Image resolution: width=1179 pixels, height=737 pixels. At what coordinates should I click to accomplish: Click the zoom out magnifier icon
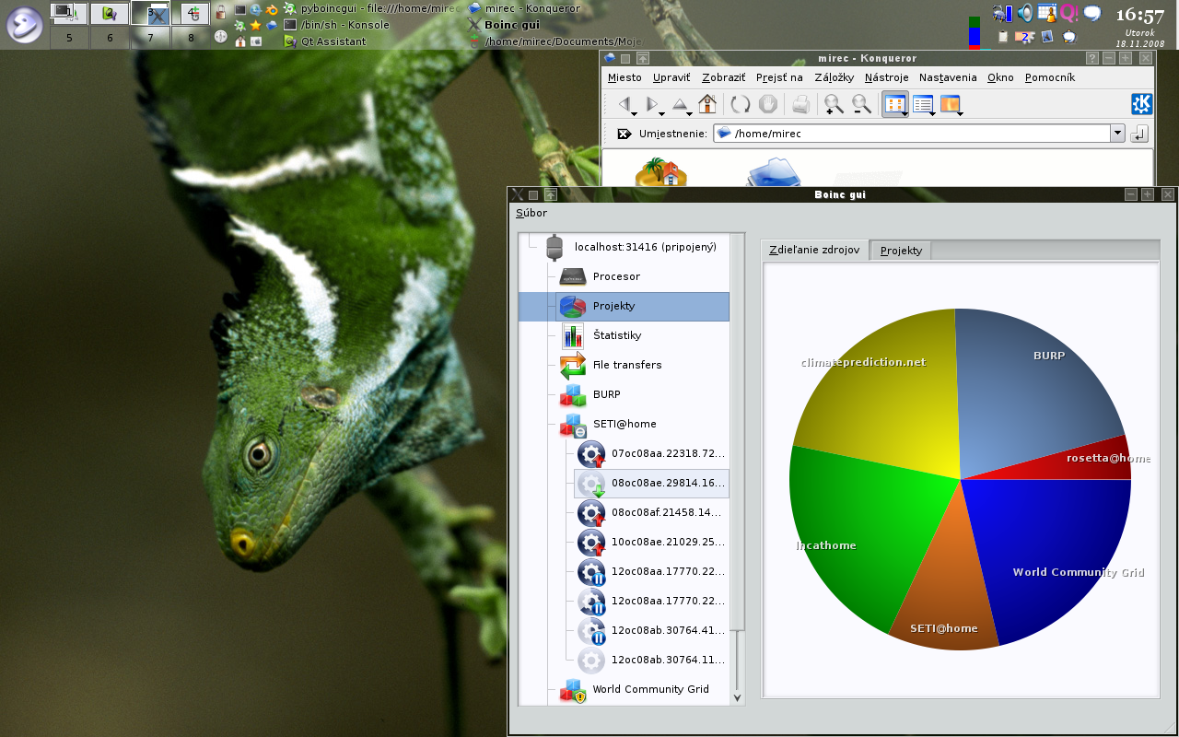click(861, 104)
